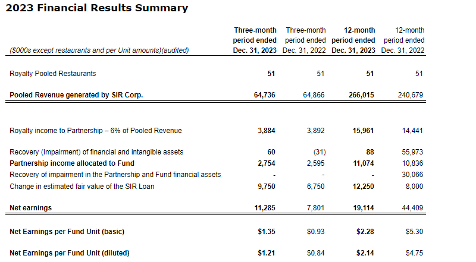Click Partnership income allocated to Fund label

pos(72,163)
